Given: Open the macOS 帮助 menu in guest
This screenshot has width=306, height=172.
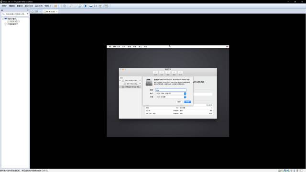Looking at the screenshot, I should 145,47.
